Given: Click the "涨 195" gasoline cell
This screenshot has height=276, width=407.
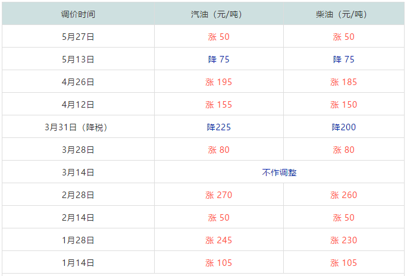Looking at the screenshot, I should point(219,81).
